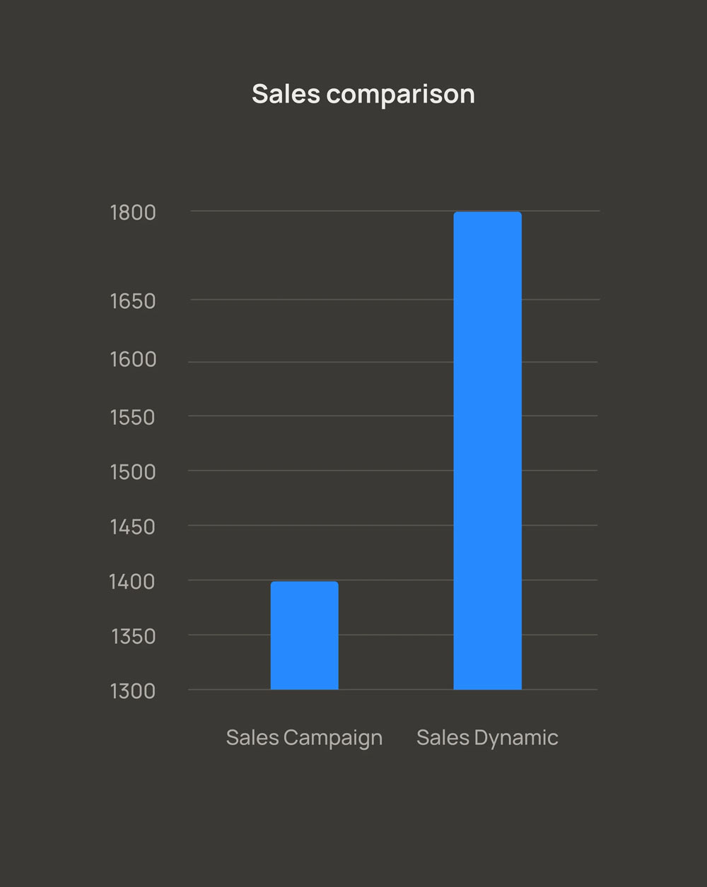
Task: Click the top of the Sales Dynamic bar
Action: [x=488, y=214]
